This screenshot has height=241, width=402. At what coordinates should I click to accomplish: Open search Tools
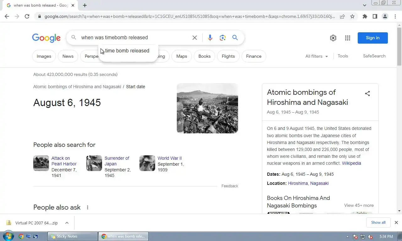(x=343, y=56)
